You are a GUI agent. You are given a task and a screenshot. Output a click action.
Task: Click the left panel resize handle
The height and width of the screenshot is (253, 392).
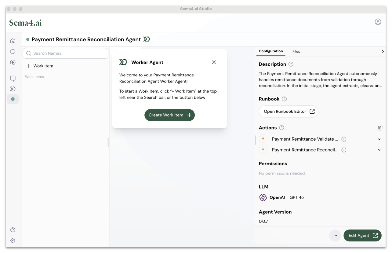(108, 142)
